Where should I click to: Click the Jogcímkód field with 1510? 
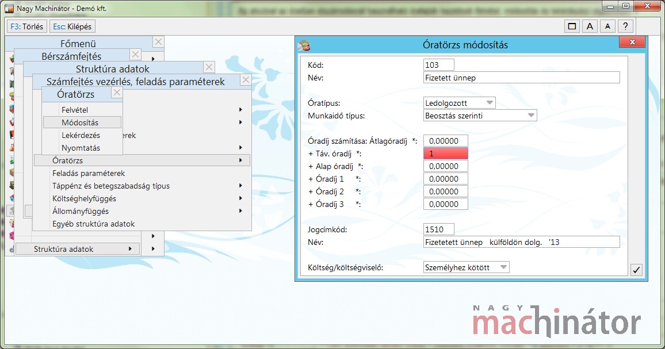coord(438,229)
